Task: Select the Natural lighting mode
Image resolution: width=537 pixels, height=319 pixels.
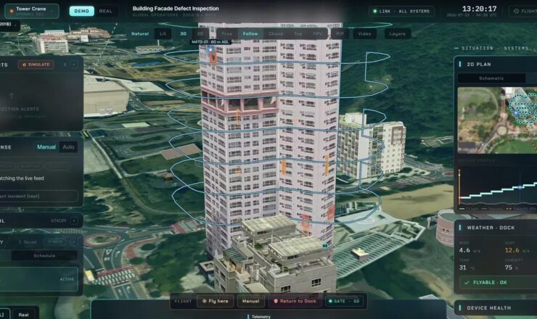Action: [140, 33]
